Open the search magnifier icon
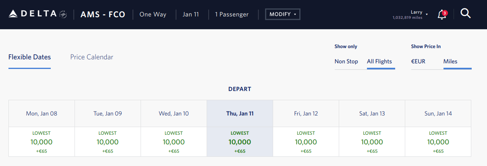Image resolution: width=487 pixels, height=166 pixels. 465,14
